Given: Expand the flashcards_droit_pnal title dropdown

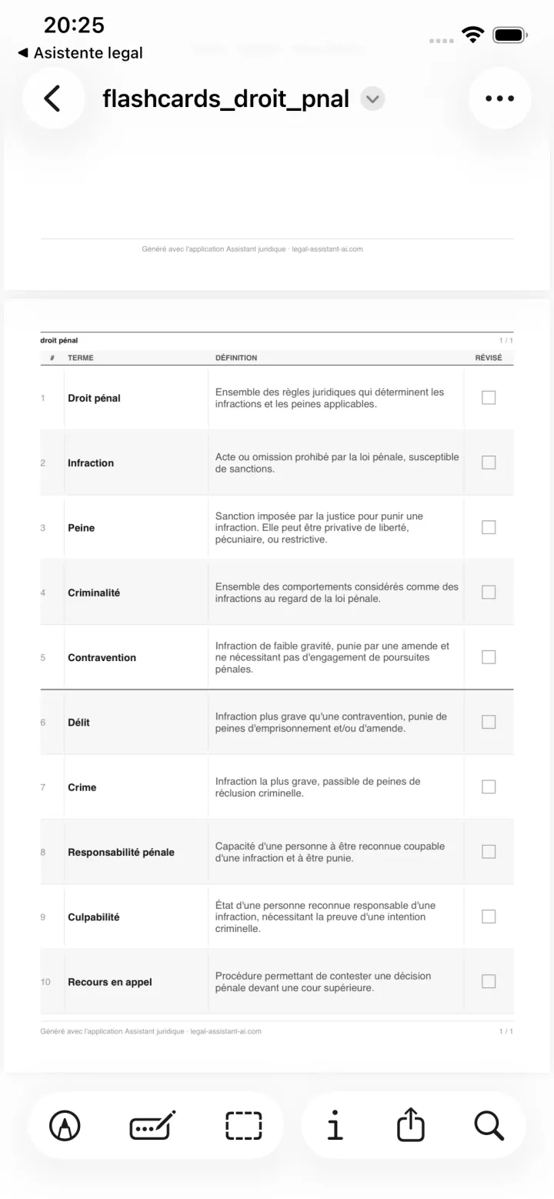Looking at the screenshot, I should tap(372, 99).
